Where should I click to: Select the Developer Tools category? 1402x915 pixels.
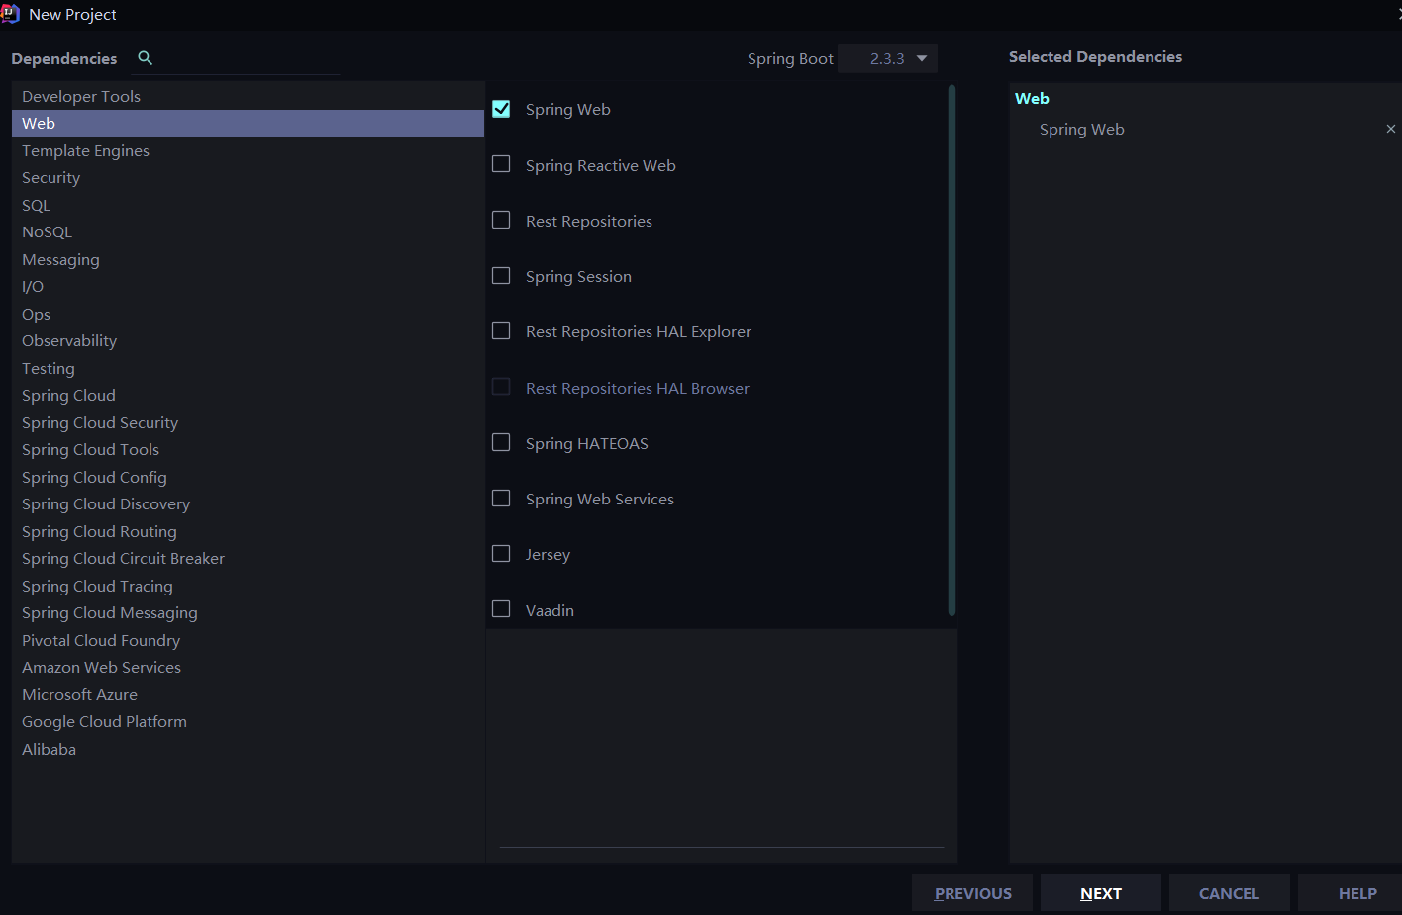coord(248,96)
